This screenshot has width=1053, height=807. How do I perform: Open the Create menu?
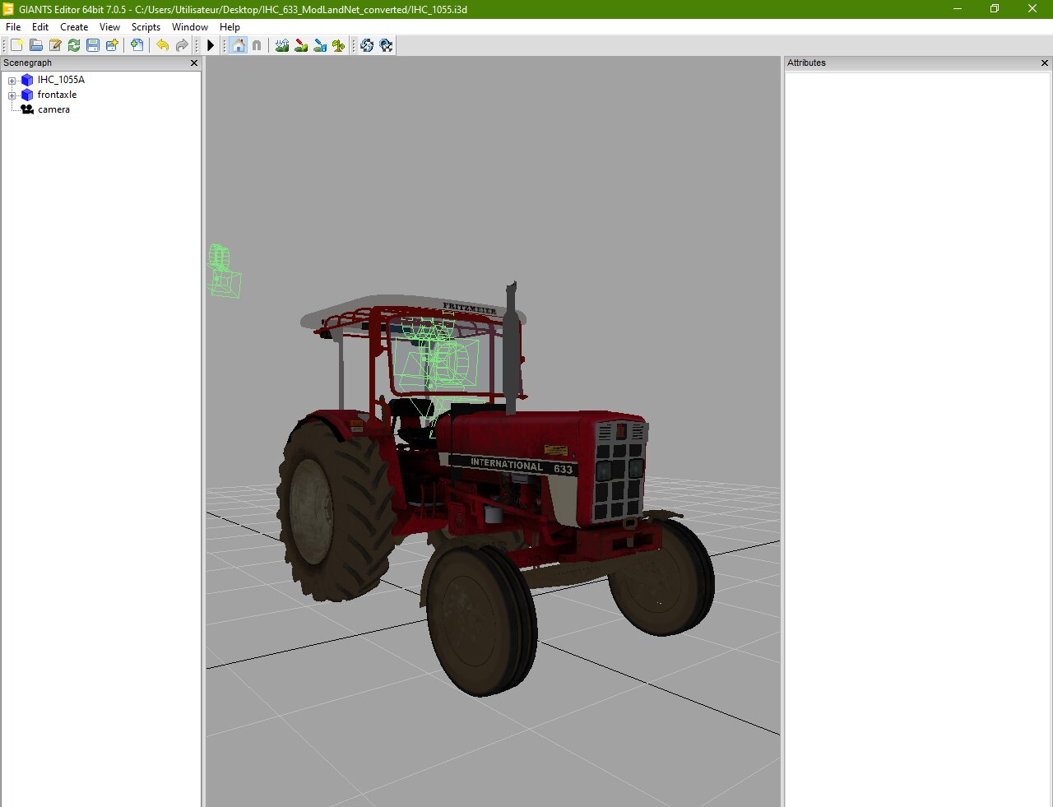(74, 27)
